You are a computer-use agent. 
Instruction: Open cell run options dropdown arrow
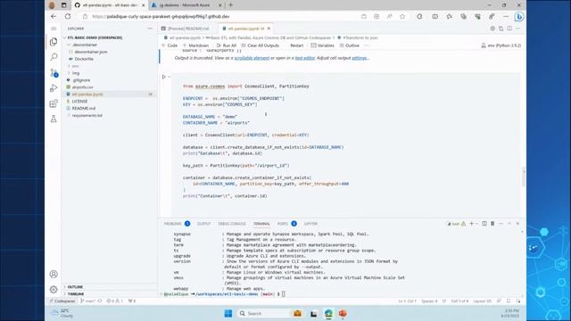(169, 77)
